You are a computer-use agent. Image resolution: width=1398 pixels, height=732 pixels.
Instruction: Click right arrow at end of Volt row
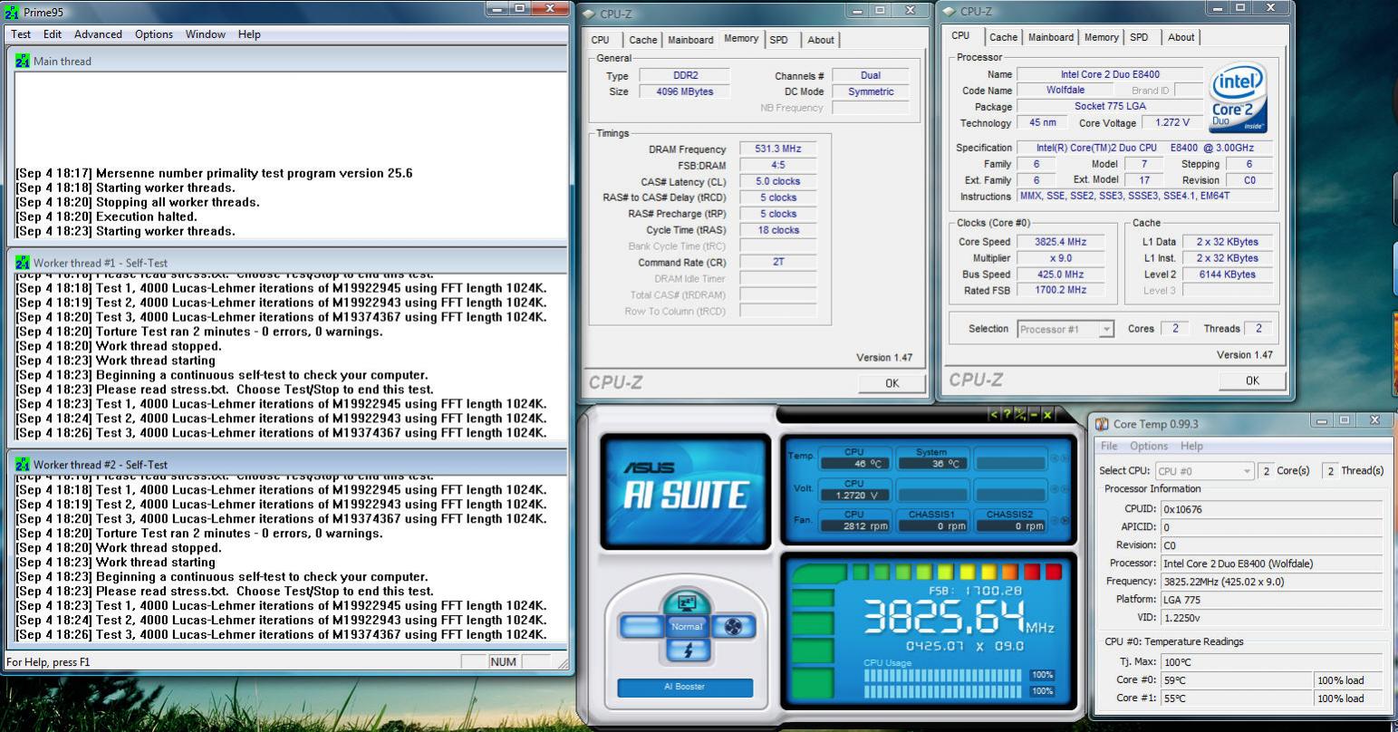pyautogui.click(x=1065, y=488)
